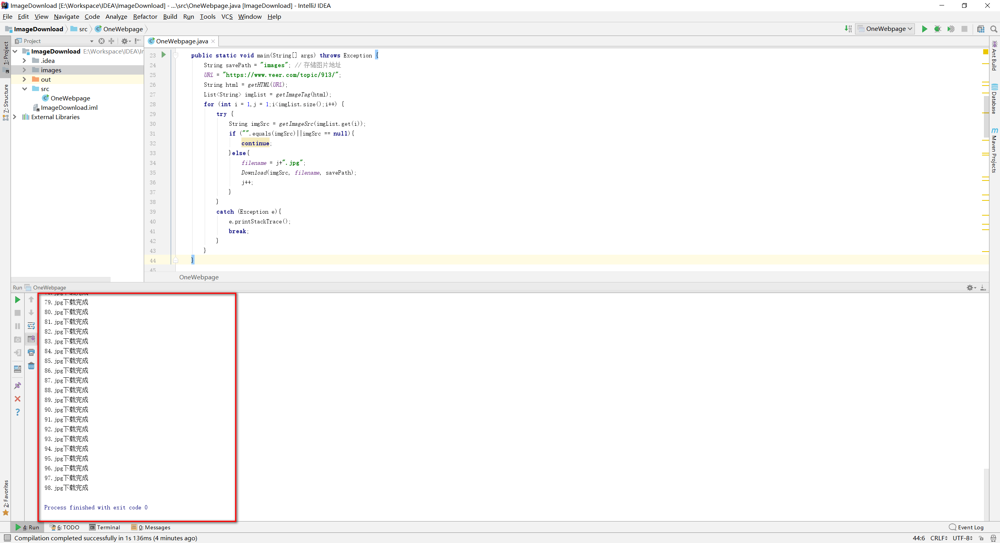Open Project Structure icon in toolbar
Image resolution: width=1000 pixels, height=543 pixels.
981,29
